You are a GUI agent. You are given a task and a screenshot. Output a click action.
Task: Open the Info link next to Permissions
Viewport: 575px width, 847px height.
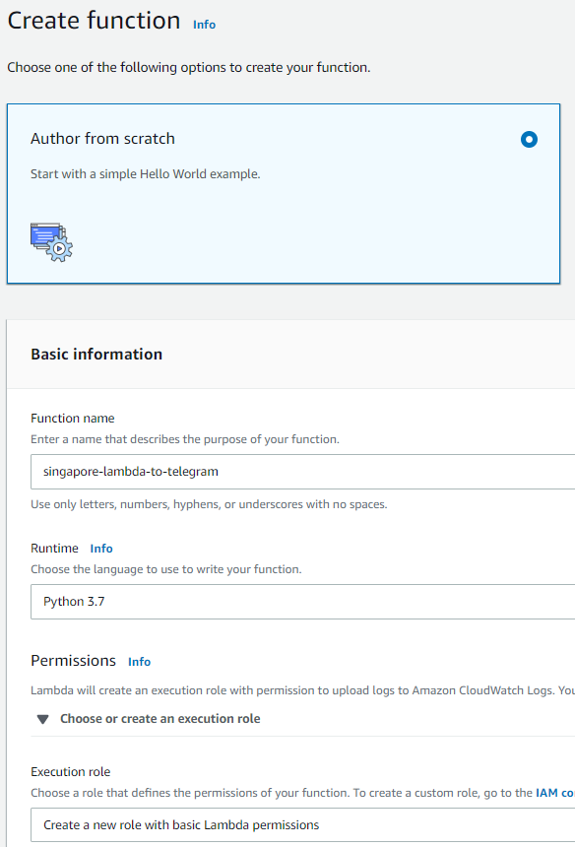coord(139,662)
